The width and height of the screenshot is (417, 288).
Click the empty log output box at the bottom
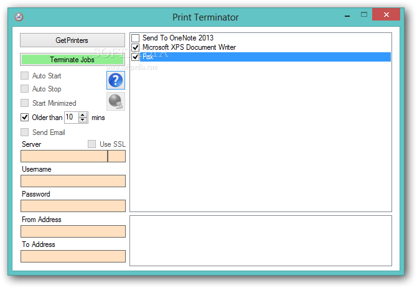tap(261, 241)
